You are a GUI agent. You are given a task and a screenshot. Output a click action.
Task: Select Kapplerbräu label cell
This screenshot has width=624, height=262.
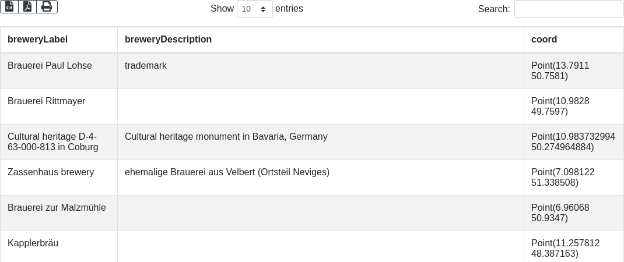pyautogui.click(x=59, y=246)
